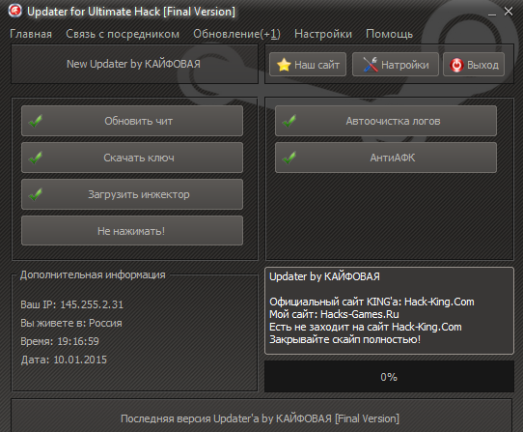Click the Updater by КАЙФОВАЯ info text box
Screen dimensions: 523x432
pos(389,310)
